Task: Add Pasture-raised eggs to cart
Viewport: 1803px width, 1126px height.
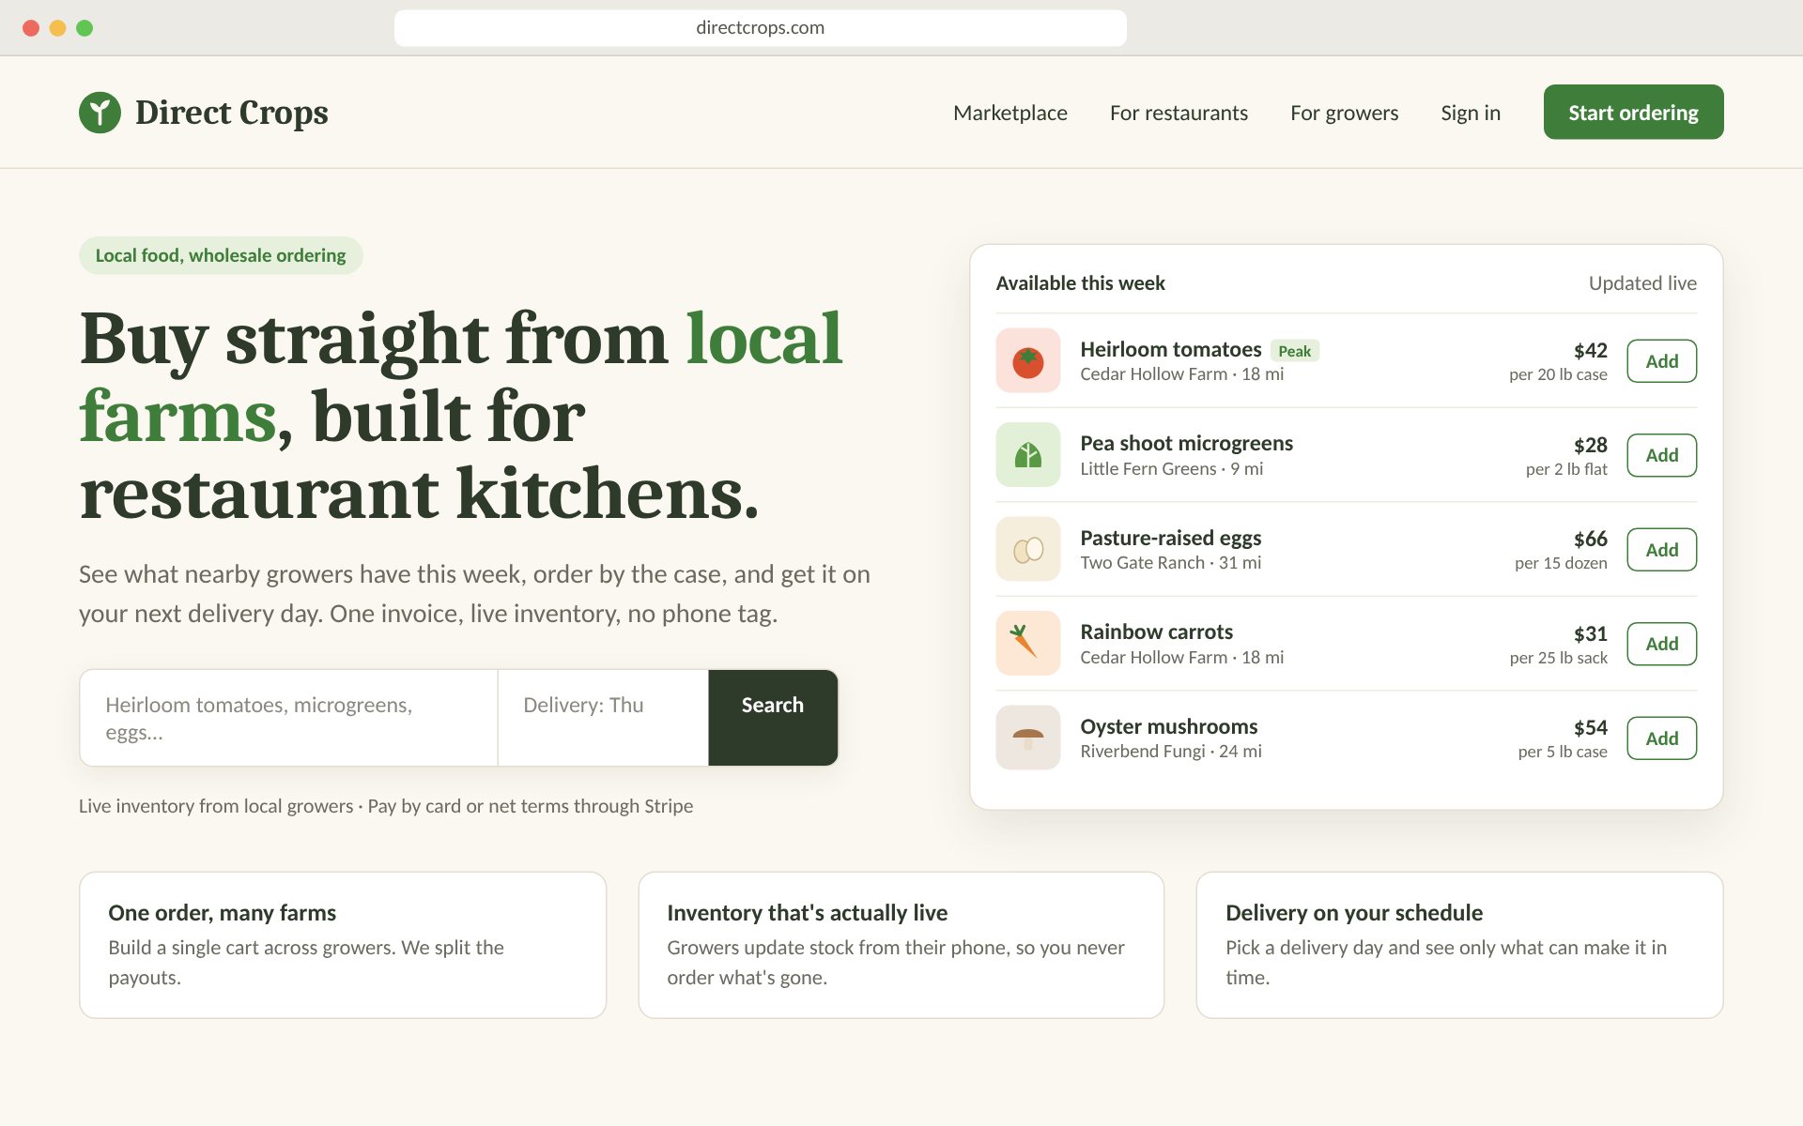Action: [x=1661, y=550]
